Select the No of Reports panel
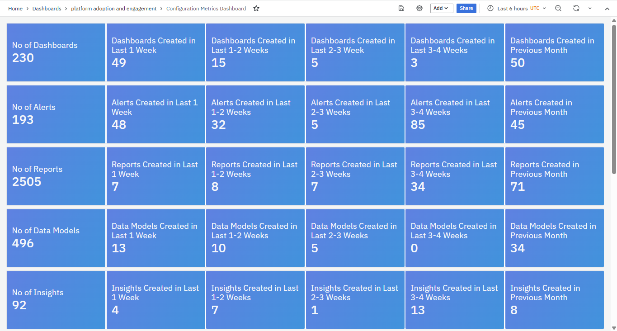This screenshot has height=331, width=617. click(x=56, y=176)
